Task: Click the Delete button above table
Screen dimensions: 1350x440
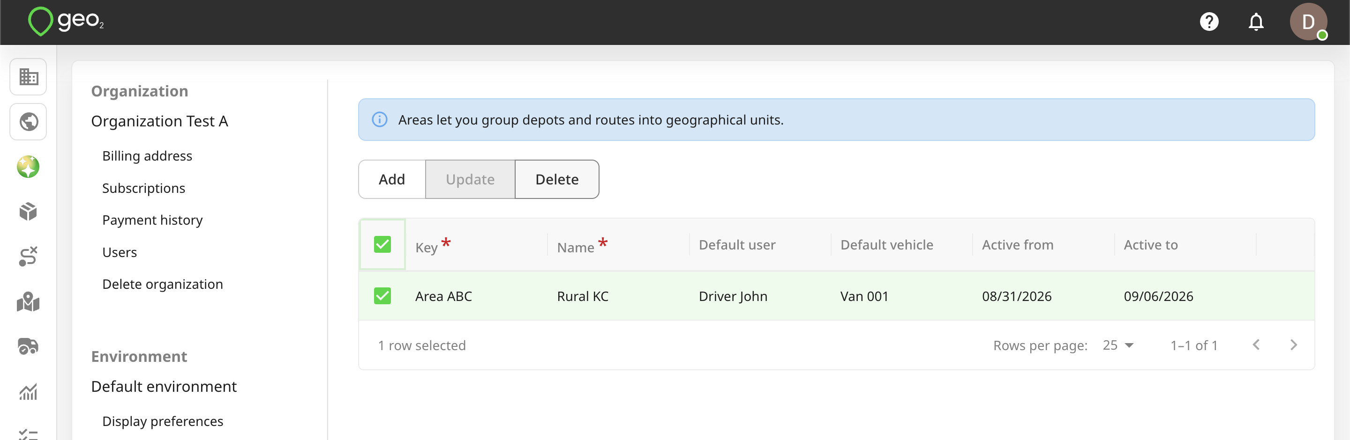Action: coord(556,179)
